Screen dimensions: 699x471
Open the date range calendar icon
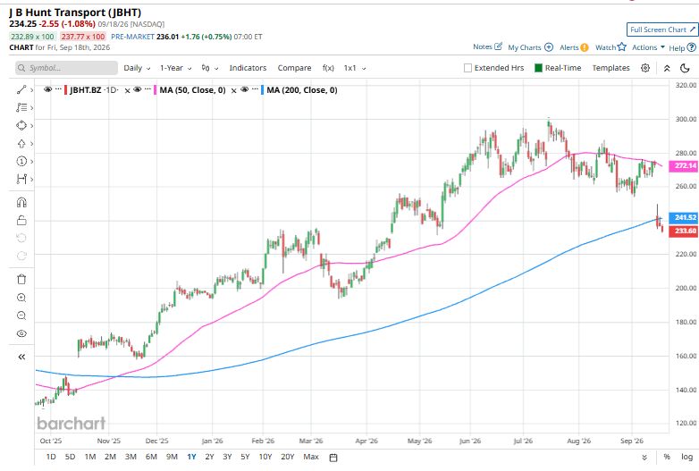pyautogui.click(x=333, y=458)
